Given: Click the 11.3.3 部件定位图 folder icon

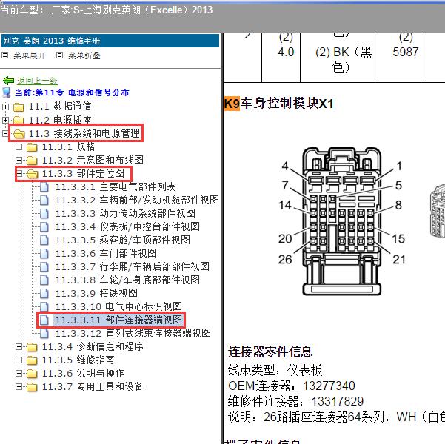Looking at the screenshot, I should 32,174.
